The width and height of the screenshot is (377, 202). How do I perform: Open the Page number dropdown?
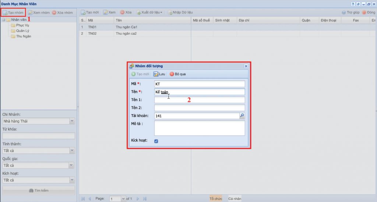(x=123, y=199)
